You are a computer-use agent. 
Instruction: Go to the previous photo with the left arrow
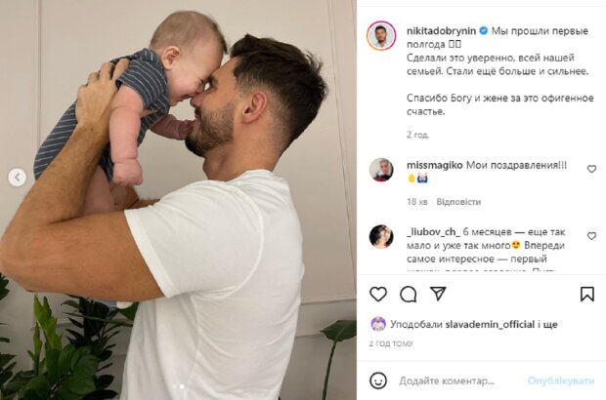[17, 178]
